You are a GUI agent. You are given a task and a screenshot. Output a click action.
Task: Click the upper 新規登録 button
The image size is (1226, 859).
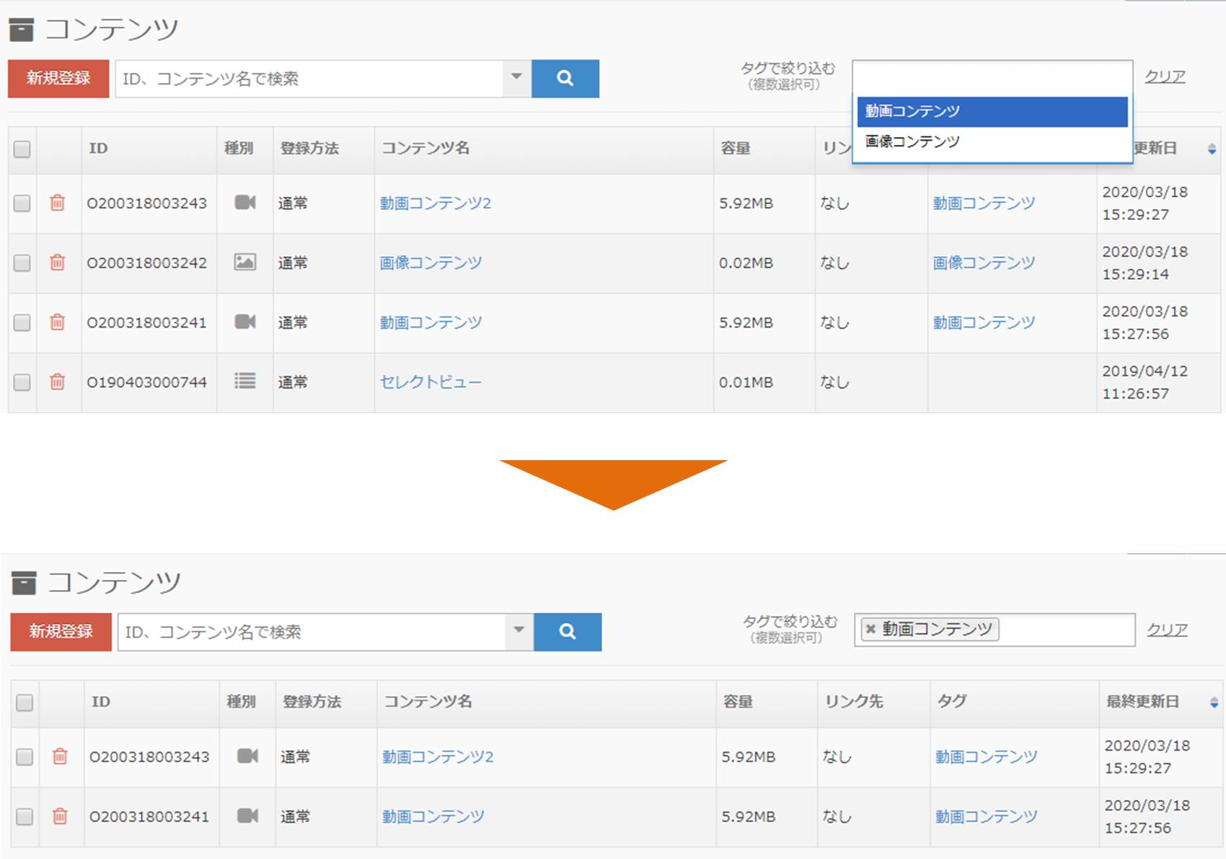(58, 79)
